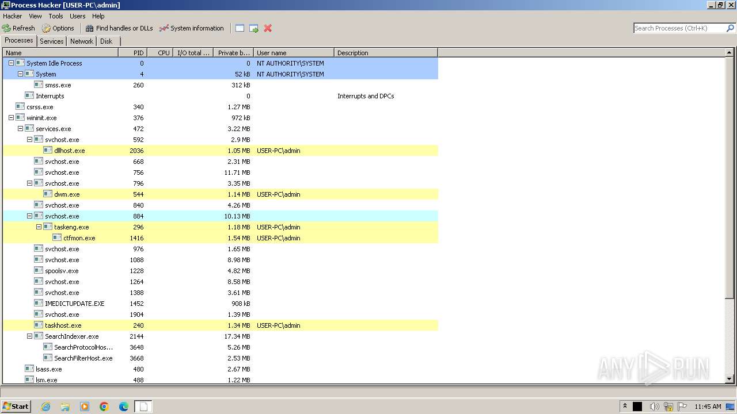Click the lsm.exe process icon

tap(29, 380)
